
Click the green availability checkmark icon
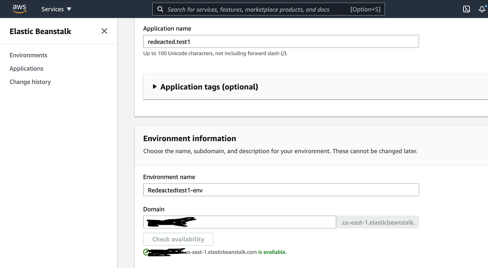(146, 252)
